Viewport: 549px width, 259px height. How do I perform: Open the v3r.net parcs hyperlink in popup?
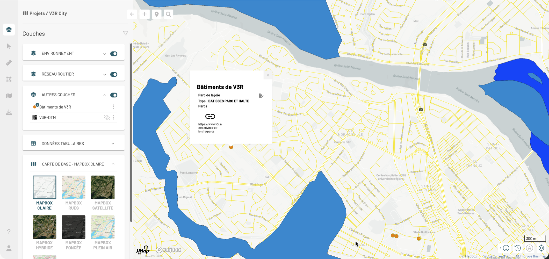(x=210, y=128)
